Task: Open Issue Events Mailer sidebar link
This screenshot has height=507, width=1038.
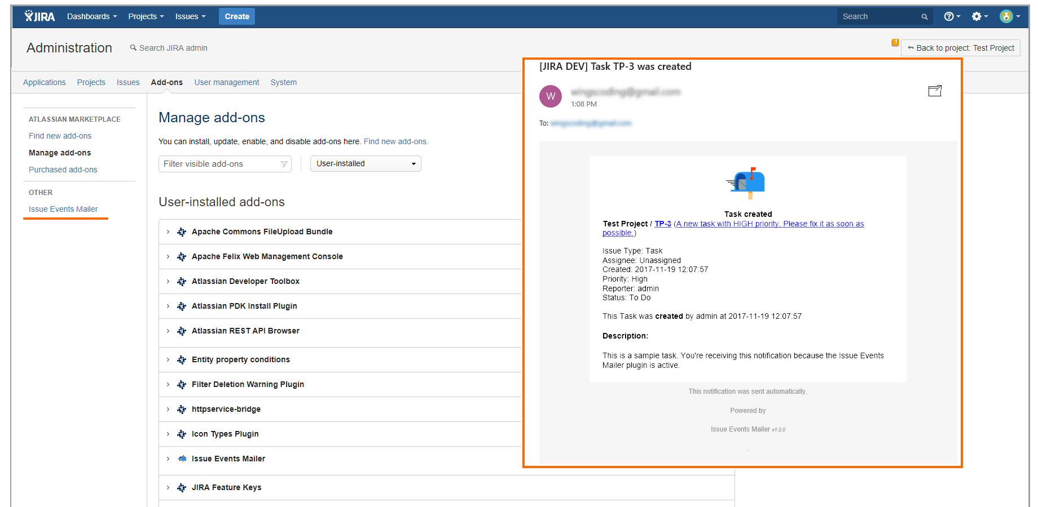Action: pos(63,209)
